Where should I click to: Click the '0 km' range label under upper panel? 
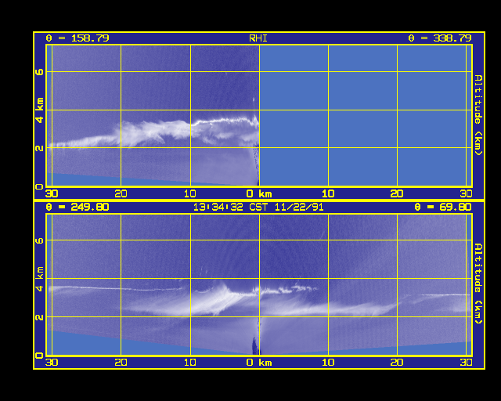tap(259, 193)
